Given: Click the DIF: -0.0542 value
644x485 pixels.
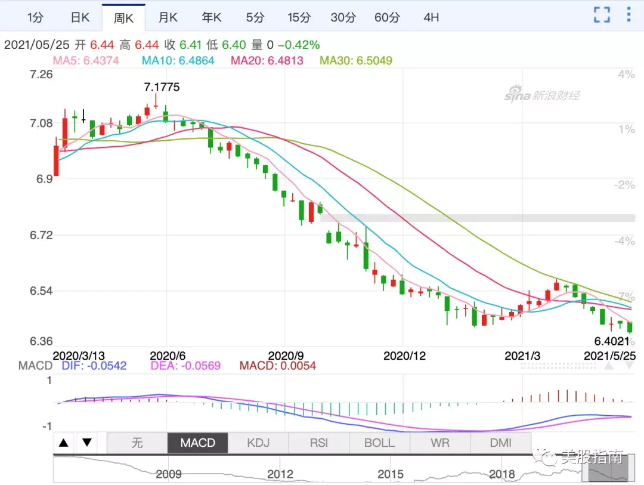Looking at the screenshot, I should click(x=94, y=366).
